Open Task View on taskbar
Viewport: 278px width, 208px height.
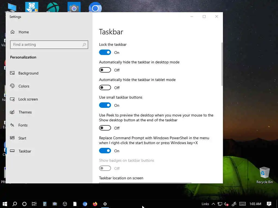point(34,204)
